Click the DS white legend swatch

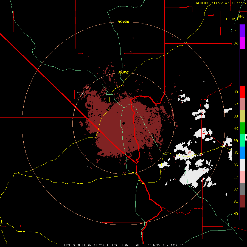[242, 165]
